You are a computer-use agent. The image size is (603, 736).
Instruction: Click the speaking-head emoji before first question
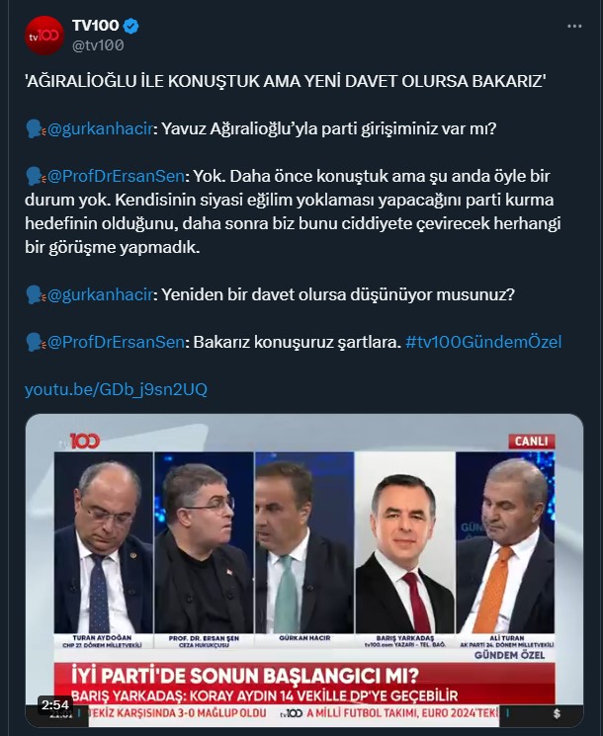point(36,128)
